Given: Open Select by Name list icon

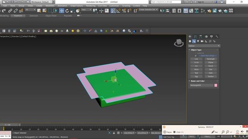Looking at the screenshot, I should 45,11.
